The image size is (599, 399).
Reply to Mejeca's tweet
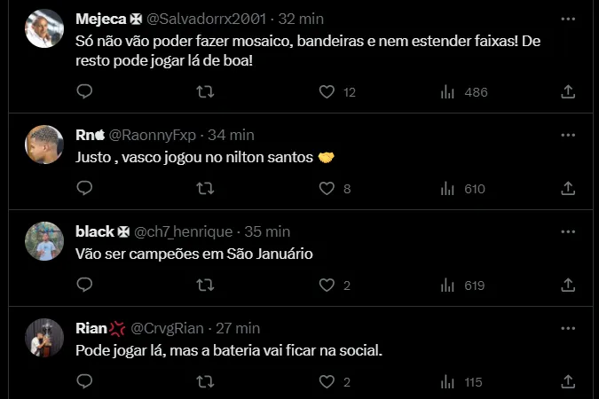coord(84,91)
